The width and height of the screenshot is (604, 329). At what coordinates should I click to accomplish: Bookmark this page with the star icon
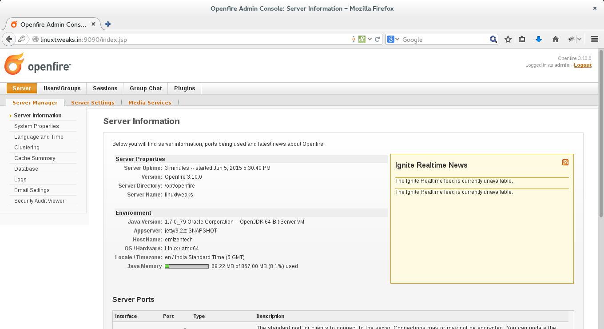pyautogui.click(x=508, y=39)
